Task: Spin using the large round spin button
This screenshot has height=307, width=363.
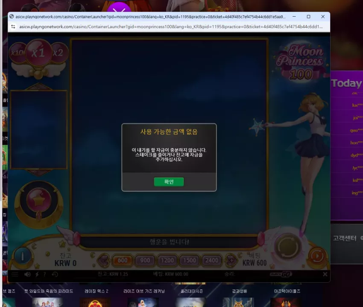Action: [x=288, y=247]
